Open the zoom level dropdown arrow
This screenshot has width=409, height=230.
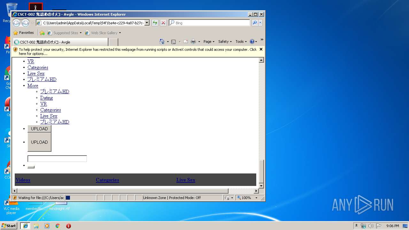coord(256,198)
